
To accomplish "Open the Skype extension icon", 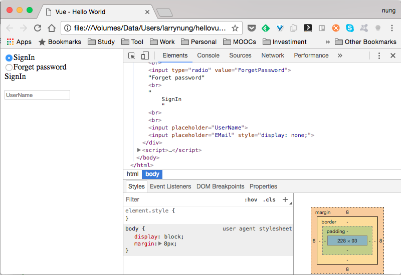I will (349, 28).
